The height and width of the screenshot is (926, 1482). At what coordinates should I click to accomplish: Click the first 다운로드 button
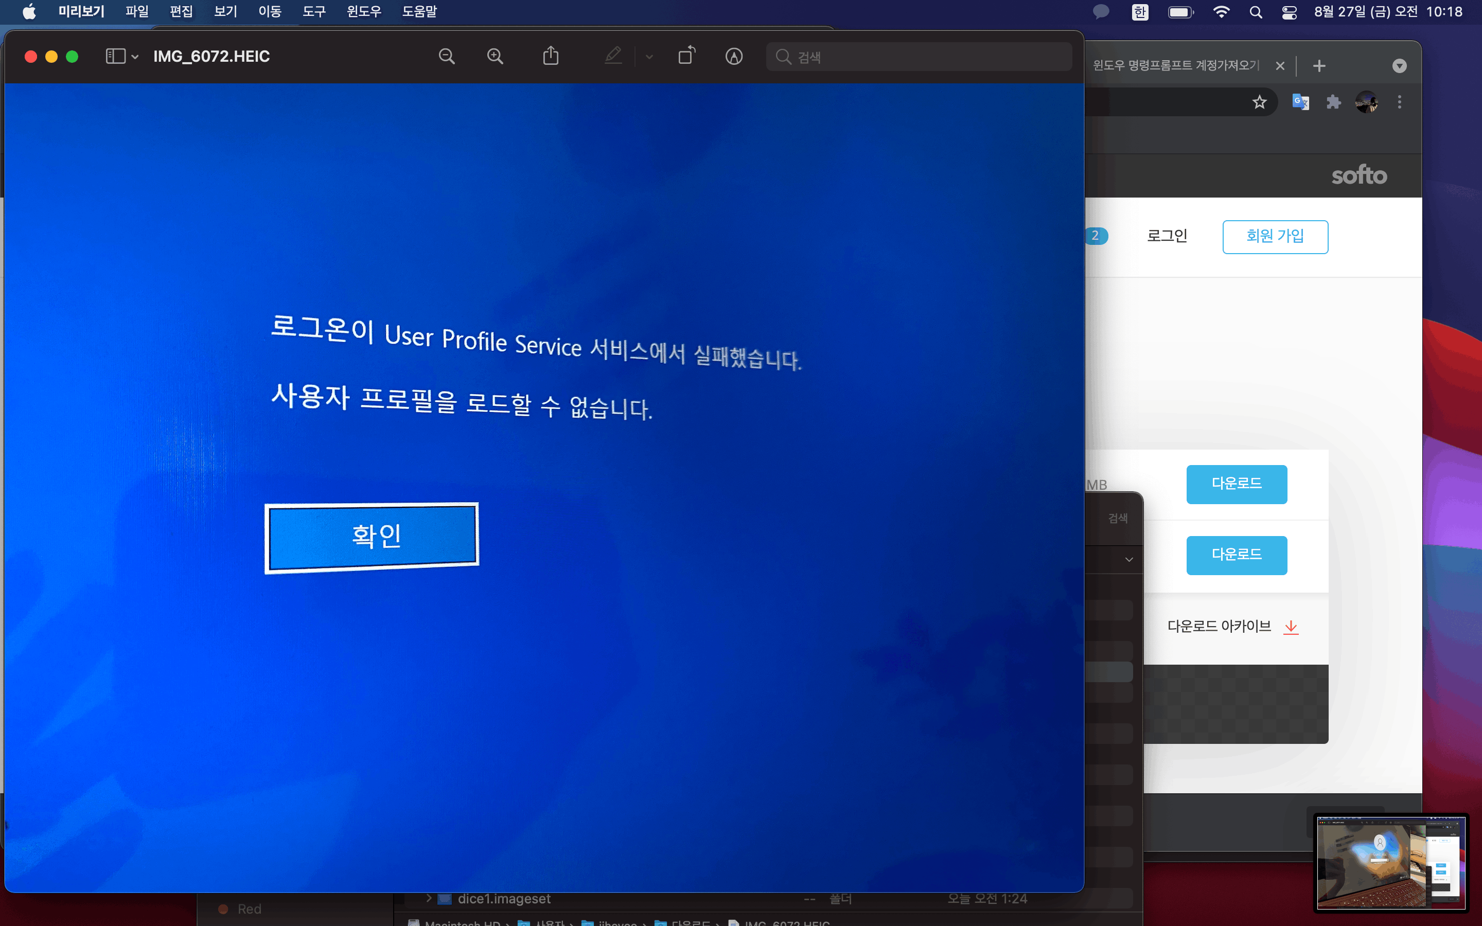pos(1237,484)
